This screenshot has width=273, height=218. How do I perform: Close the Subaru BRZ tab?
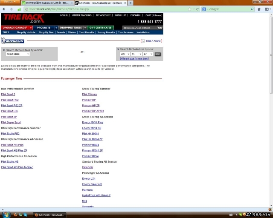(72, 3)
